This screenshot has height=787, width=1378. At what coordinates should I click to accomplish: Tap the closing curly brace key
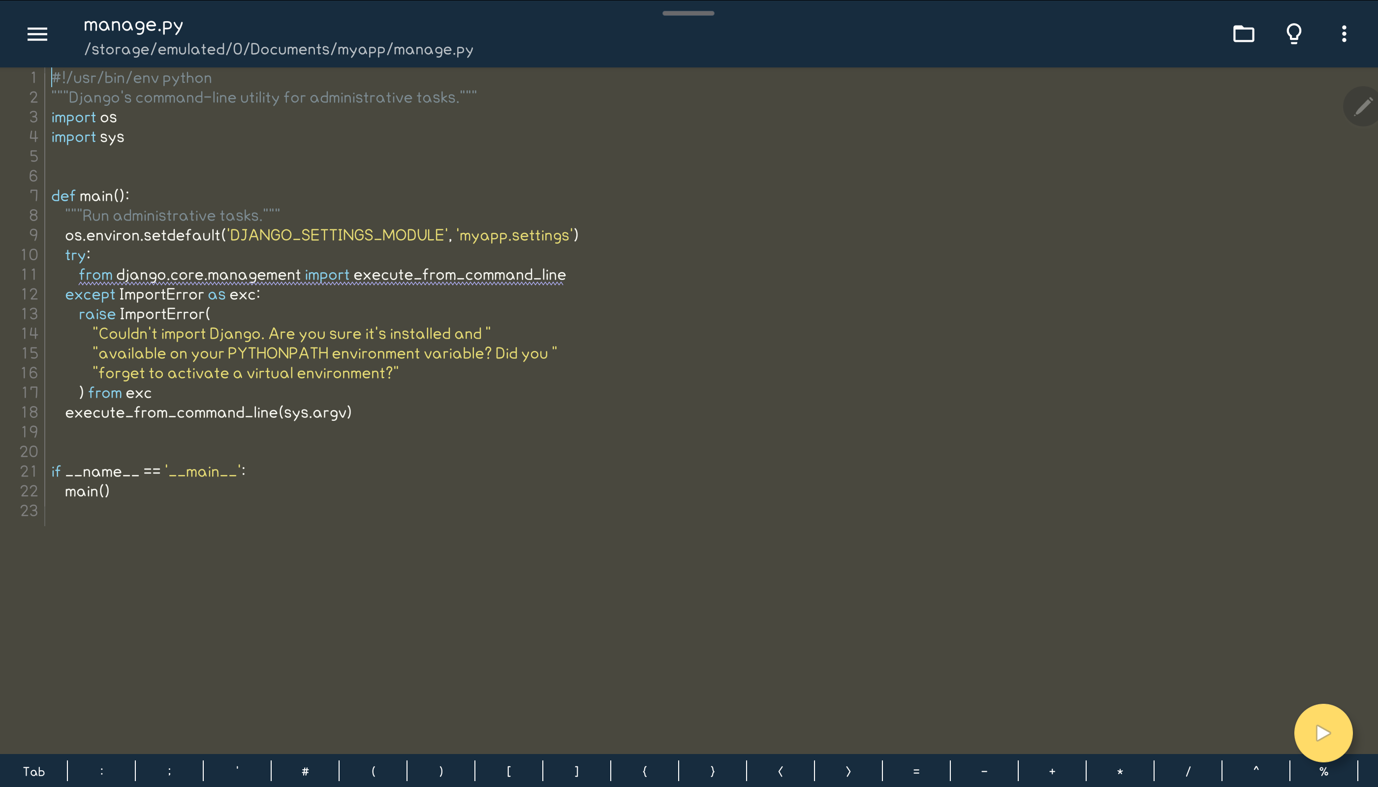point(712,771)
